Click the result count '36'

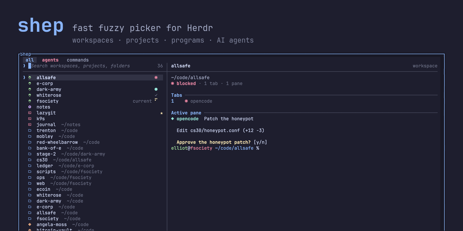160,66
